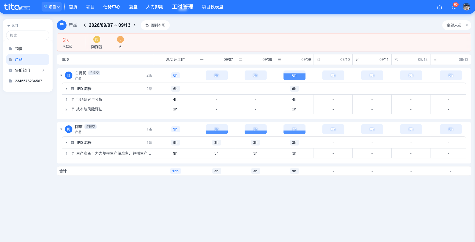
Task: Click the orange 6 user avatar
Action: (x=120, y=39)
